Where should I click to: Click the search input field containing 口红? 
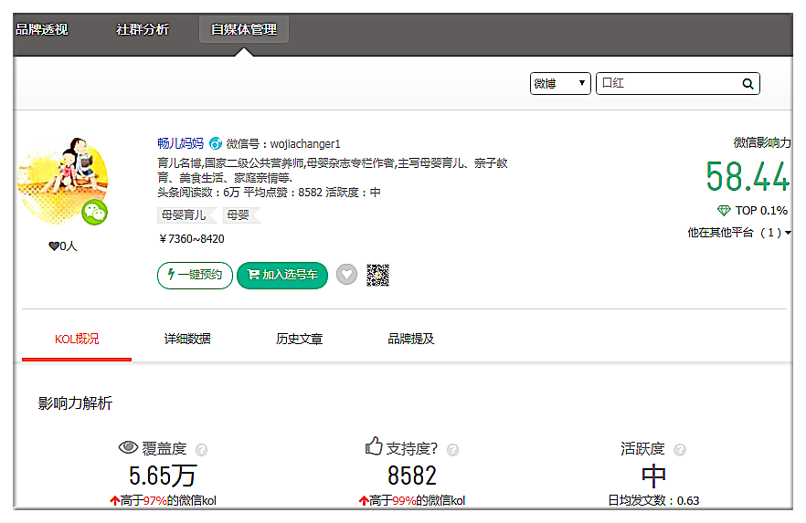pyautogui.click(x=667, y=84)
